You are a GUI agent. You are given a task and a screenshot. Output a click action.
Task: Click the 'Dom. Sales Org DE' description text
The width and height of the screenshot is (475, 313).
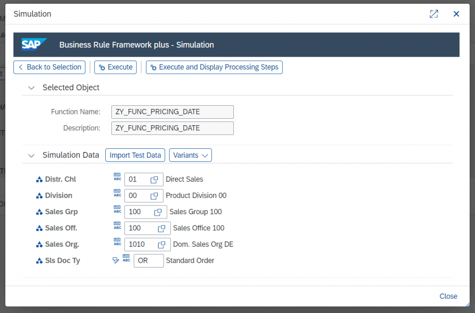[x=203, y=244]
